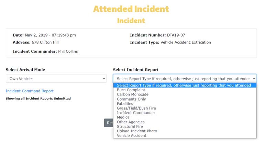Select Incident Commander report option
275x152 pixels.
click(x=136, y=113)
